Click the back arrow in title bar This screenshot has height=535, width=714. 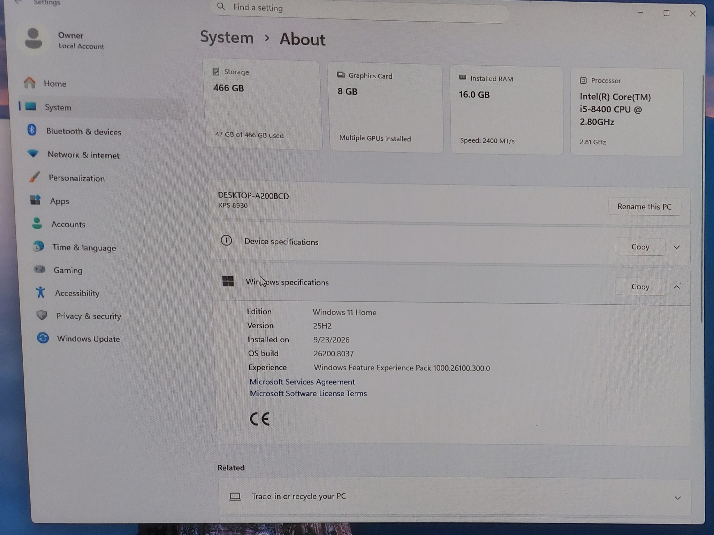point(18,2)
